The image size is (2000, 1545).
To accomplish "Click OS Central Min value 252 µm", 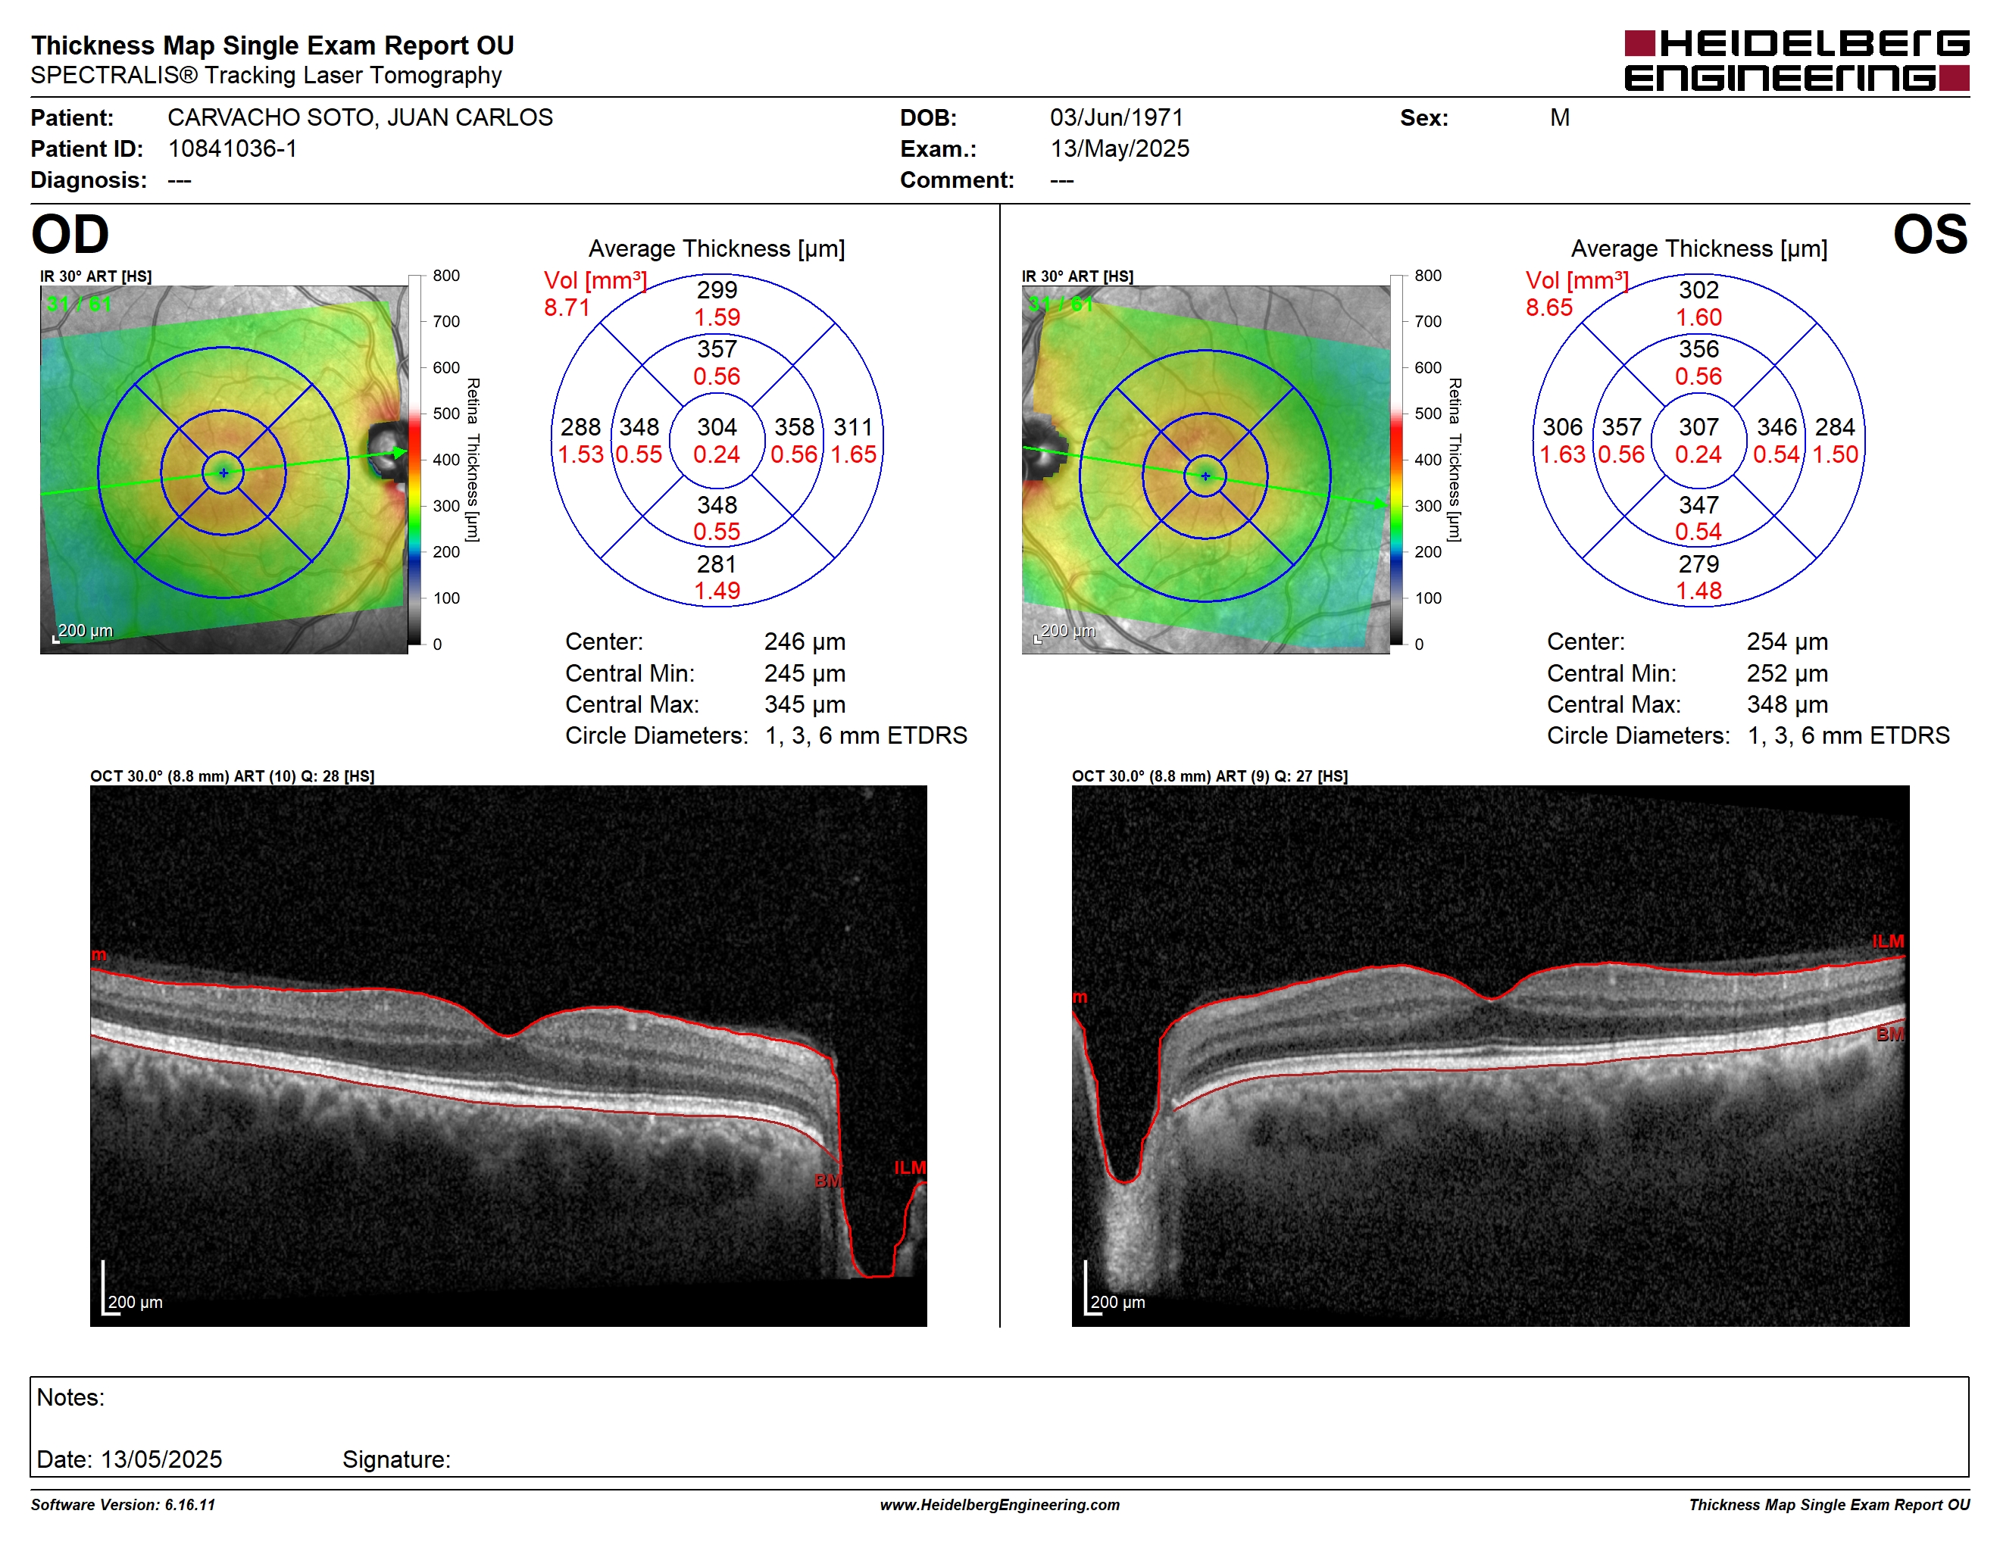I will pyautogui.click(x=1788, y=673).
